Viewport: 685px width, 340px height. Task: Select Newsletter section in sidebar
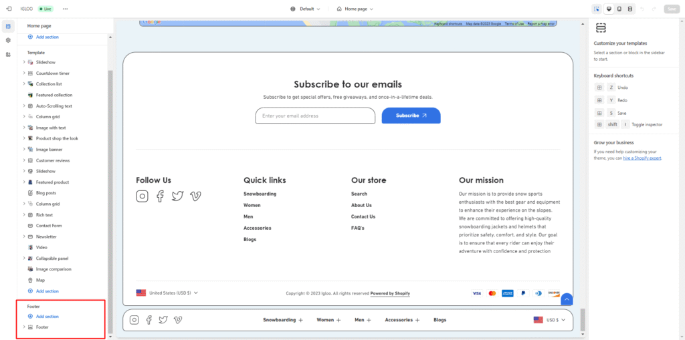click(46, 236)
